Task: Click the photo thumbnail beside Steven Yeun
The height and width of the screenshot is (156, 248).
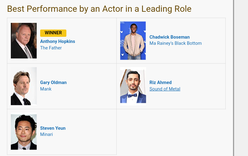Action: (24, 132)
